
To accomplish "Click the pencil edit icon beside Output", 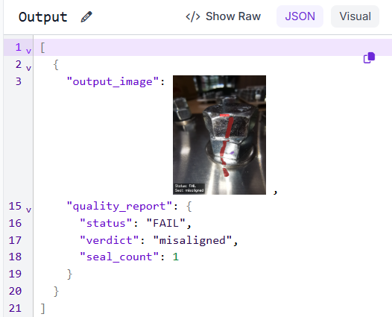I will point(86,16).
